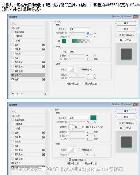Uncheck 投影 checkbox in Outer Glow dialog
The image size is (140, 175).
coord(13,79)
